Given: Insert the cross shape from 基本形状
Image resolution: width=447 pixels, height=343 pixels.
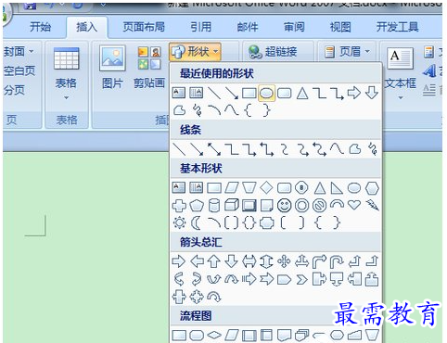Looking at the screenshot, I should (179, 206).
